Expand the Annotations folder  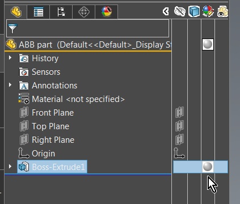(10, 85)
